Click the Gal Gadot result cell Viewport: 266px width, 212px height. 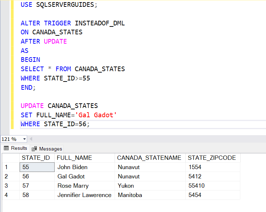[85, 176]
